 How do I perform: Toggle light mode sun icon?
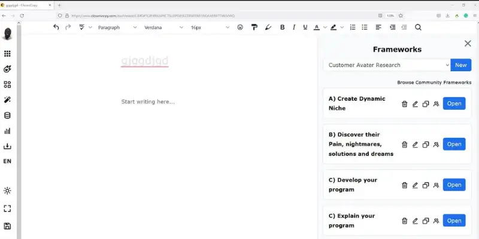[7, 191]
